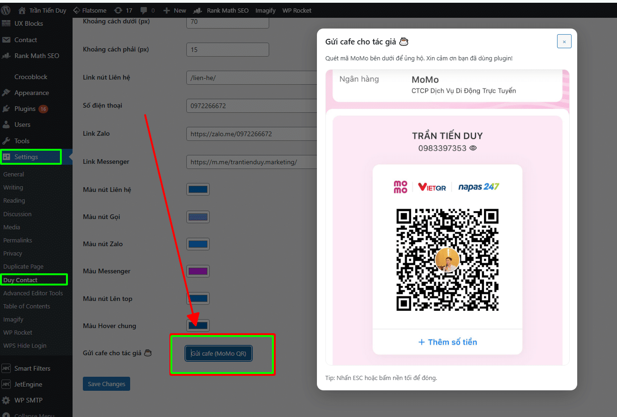Click Thêm số tiền link

[x=447, y=342]
